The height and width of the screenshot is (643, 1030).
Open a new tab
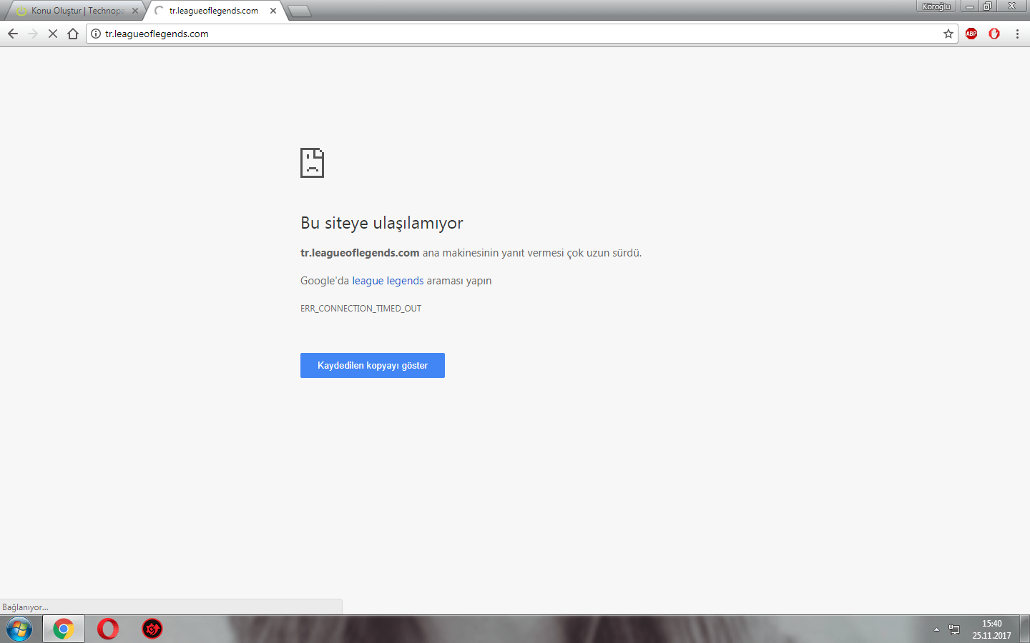(x=300, y=11)
